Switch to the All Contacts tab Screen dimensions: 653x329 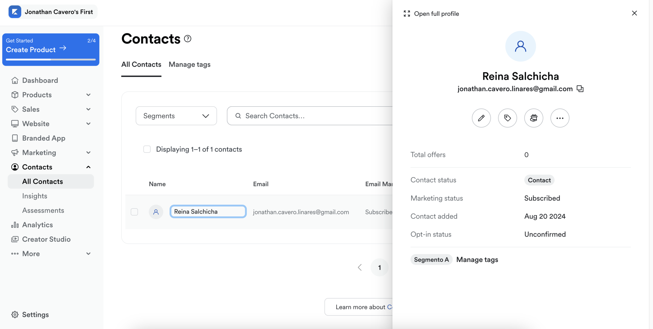[141, 65]
